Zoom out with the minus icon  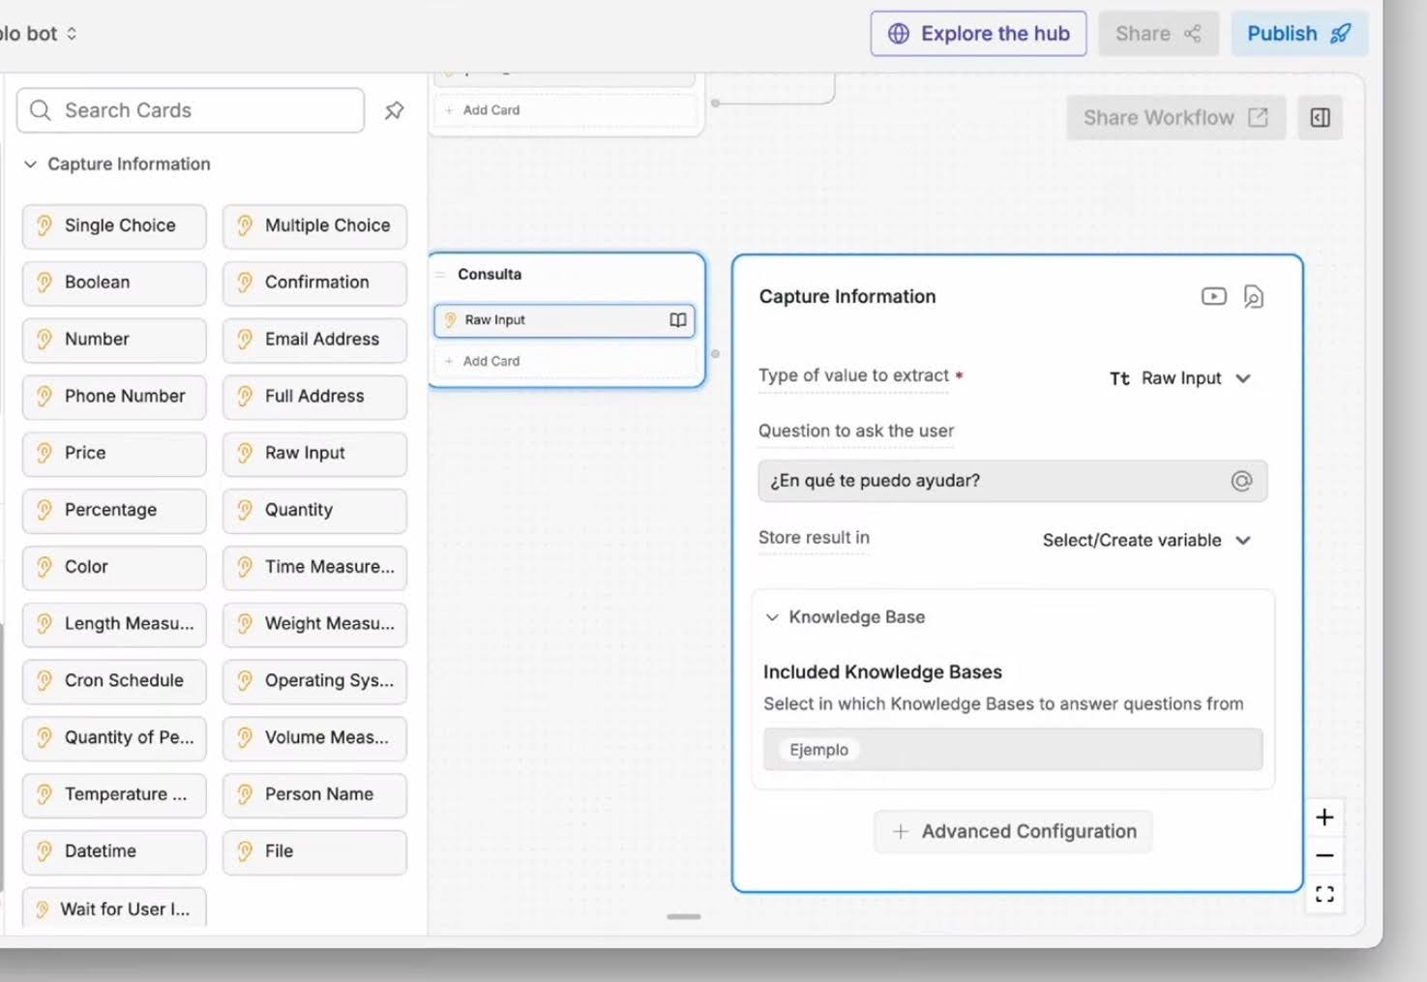(1324, 855)
